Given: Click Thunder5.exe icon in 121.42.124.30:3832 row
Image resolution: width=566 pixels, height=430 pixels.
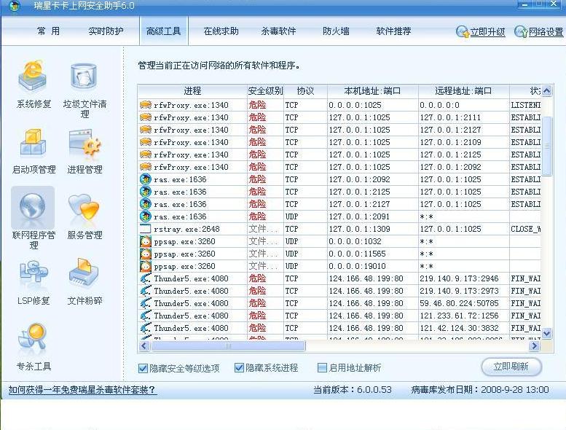Looking at the screenshot, I should click(146, 328).
